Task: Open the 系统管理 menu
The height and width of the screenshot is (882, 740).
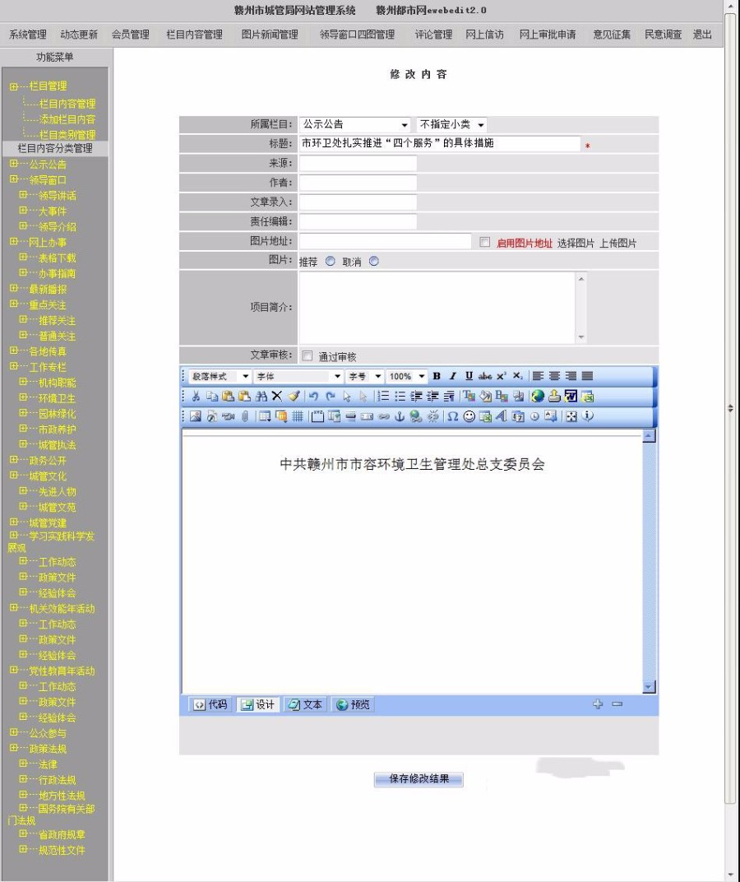Action: click(28, 35)
